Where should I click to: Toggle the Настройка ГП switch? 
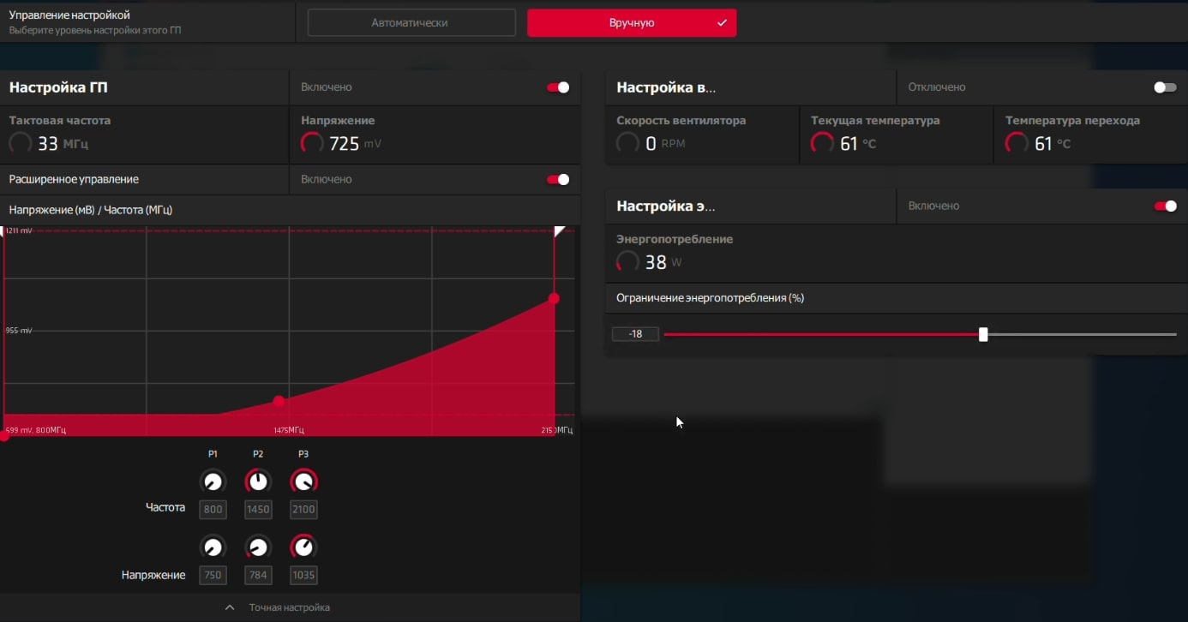558,87
